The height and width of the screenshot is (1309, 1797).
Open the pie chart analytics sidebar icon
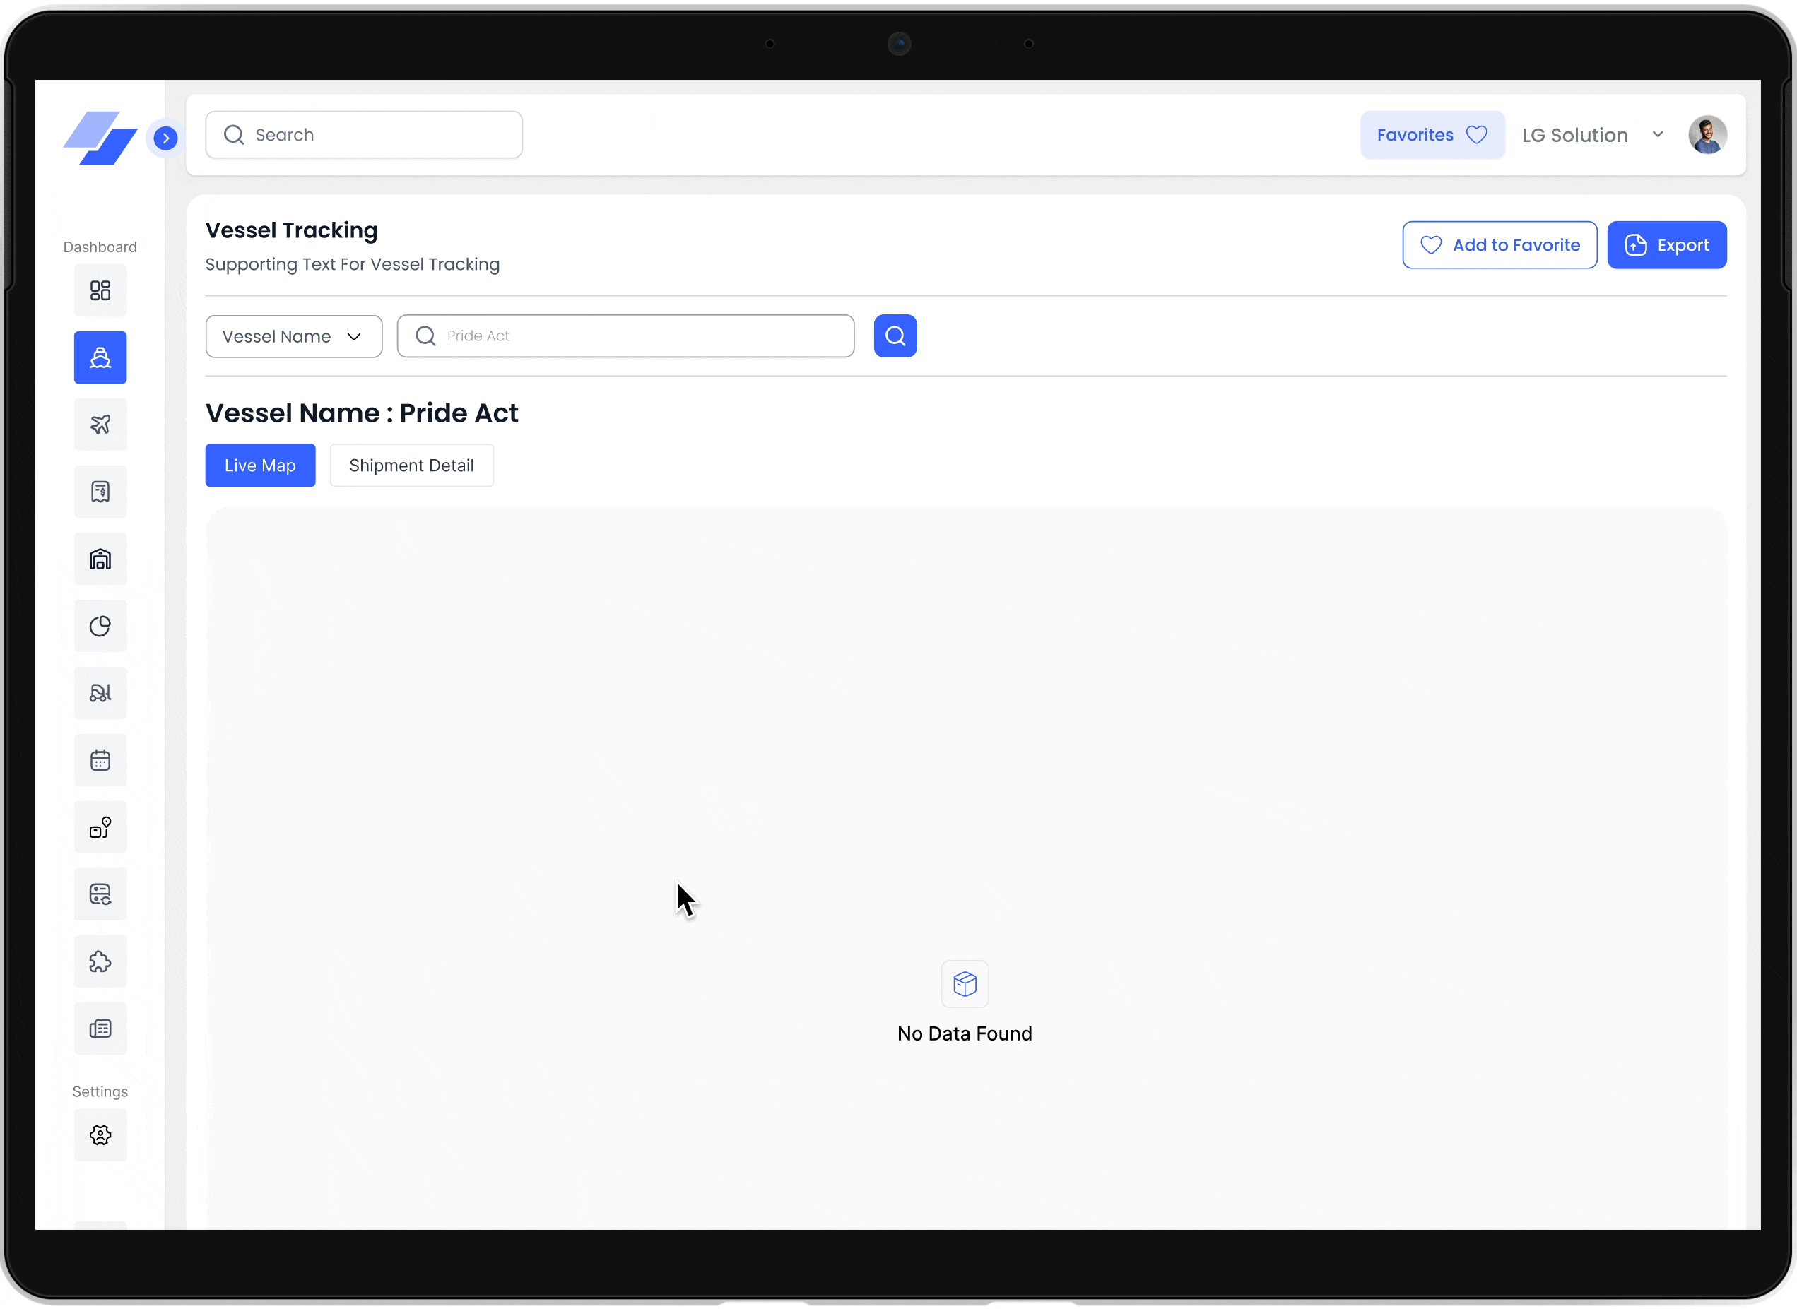coord(100,626)
